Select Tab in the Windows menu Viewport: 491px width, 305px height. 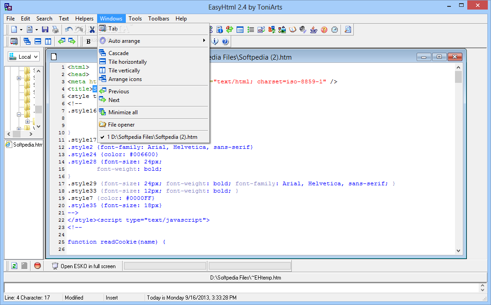154,29
